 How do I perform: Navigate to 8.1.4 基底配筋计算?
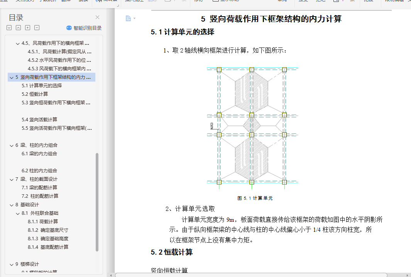(x=48, y=247)
